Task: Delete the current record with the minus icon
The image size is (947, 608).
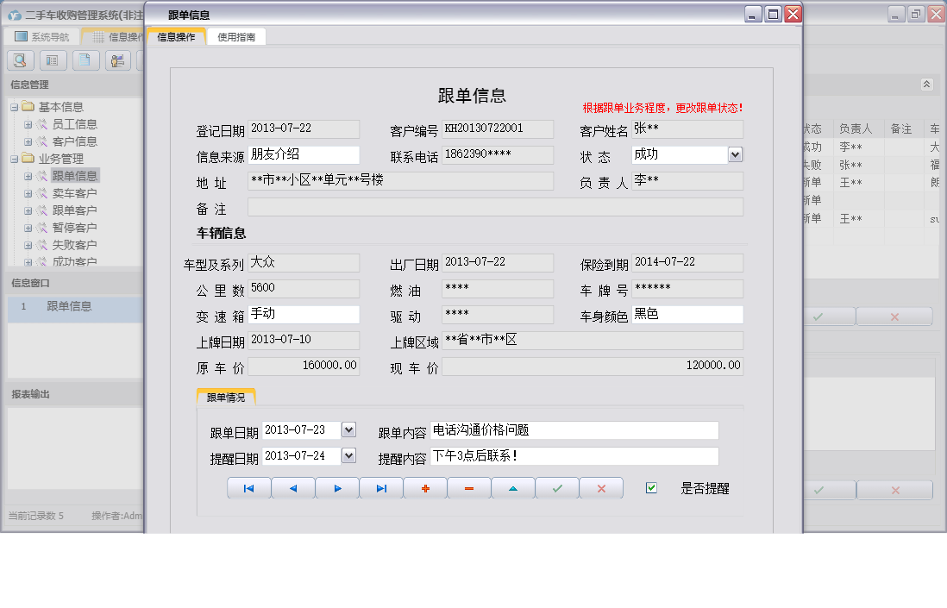Action: click(x=468, y=487)
